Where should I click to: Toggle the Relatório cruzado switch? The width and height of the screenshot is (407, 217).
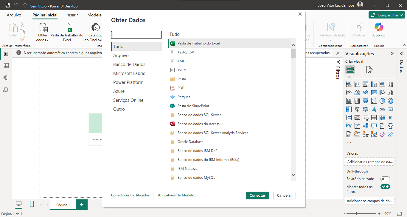pos(385,179)
